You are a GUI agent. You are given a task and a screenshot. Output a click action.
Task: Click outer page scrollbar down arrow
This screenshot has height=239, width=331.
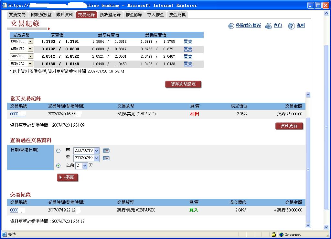[326, 227]
